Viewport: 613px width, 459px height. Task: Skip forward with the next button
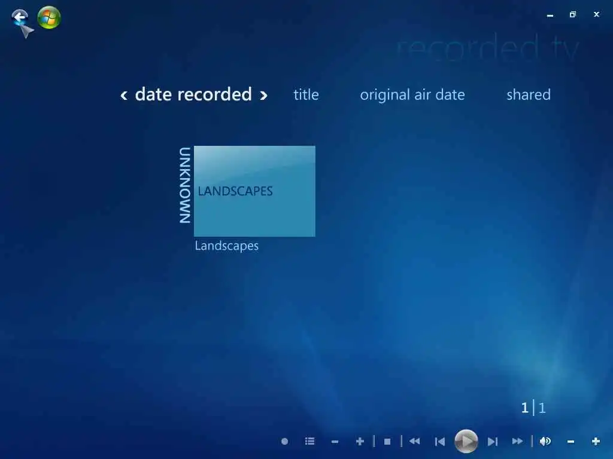pyautogui.click(x=493, y=442)
